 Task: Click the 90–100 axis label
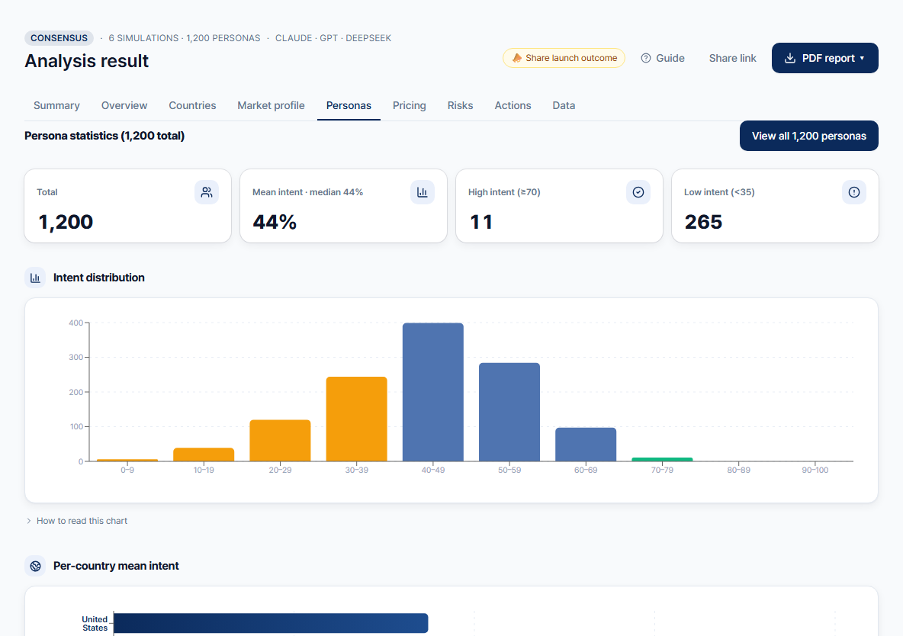pos(815,470)
